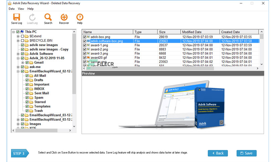Sort by the Created Date column header
The image size is (280, 162).
tap(239, 32)
